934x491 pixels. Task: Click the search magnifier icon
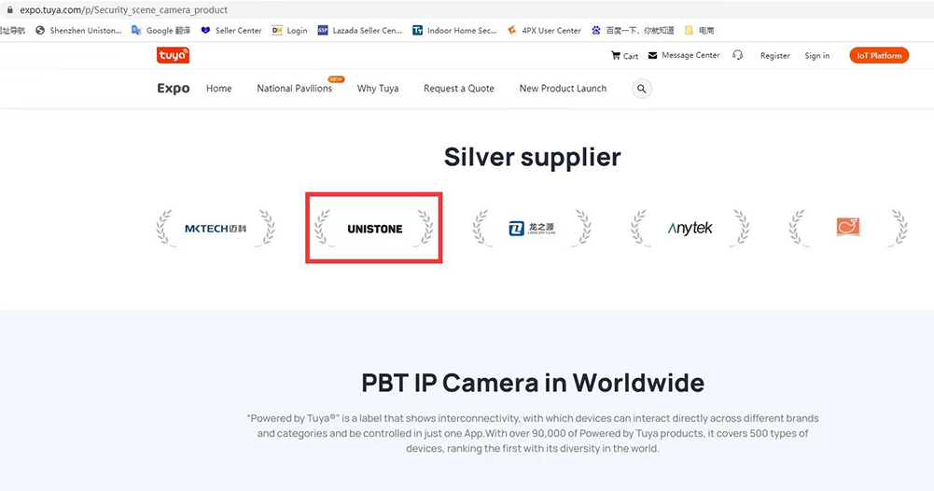641,89
